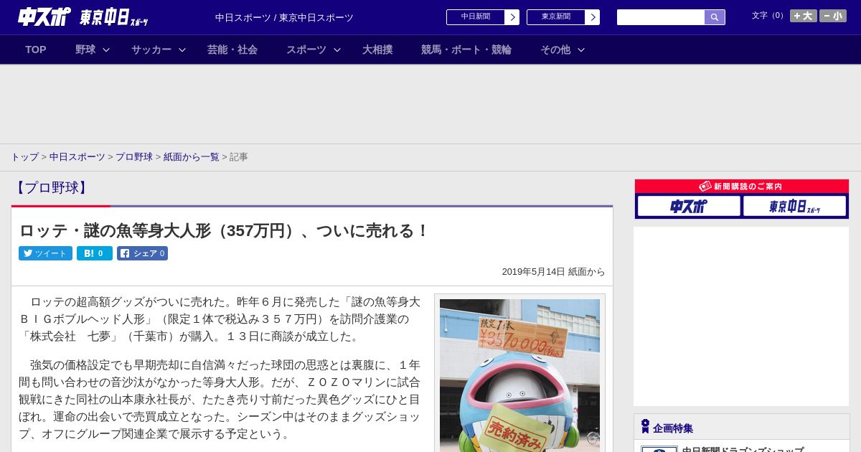Share article with Twitter ツイート button

[45, 253]
